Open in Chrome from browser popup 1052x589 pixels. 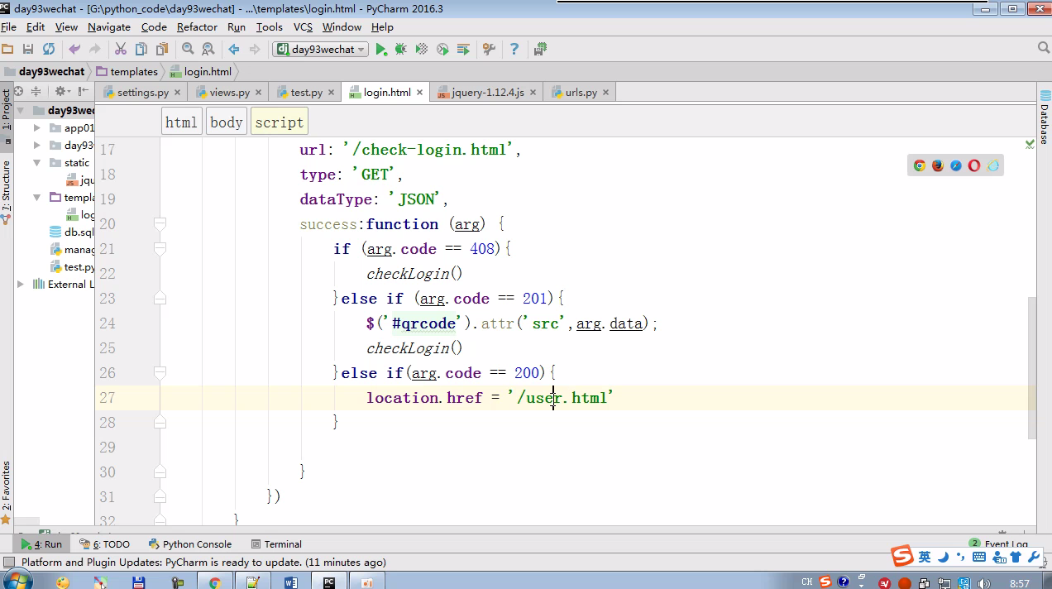919,165
